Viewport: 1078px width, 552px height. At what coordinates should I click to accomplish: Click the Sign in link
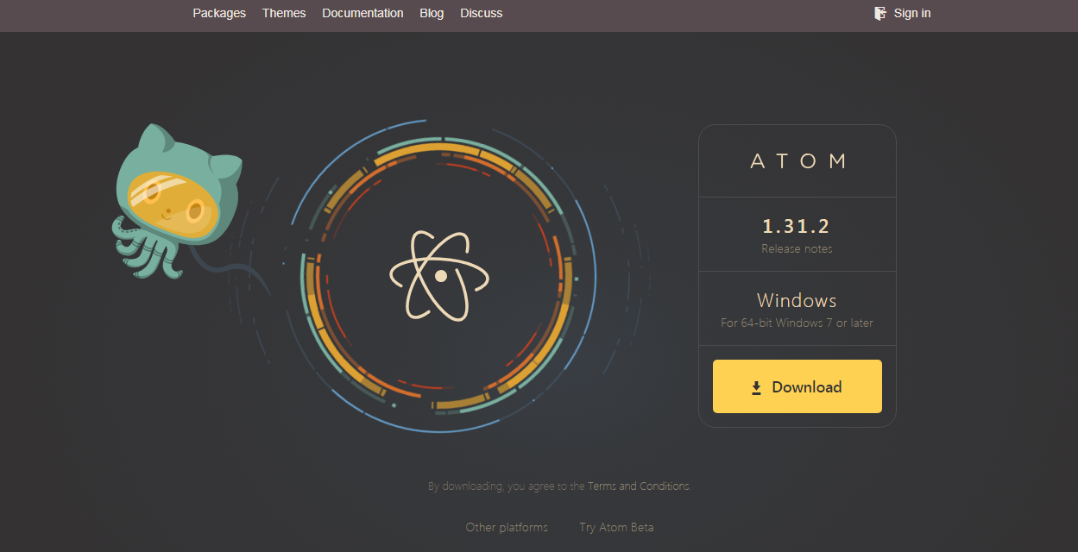pos(912,13)
